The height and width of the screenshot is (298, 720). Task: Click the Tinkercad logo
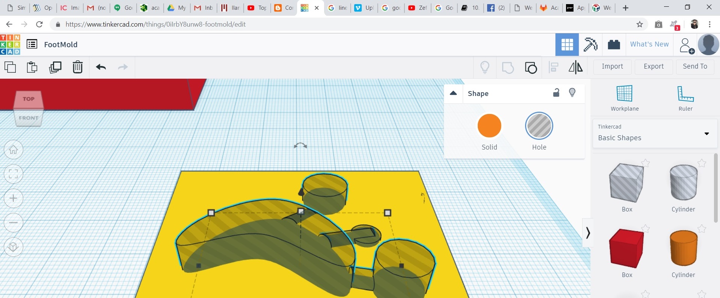(10, 45)
